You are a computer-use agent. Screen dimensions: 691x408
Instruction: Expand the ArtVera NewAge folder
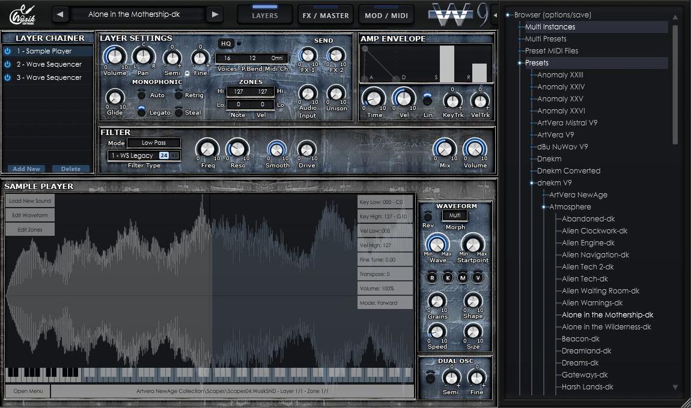coord(544,194)
